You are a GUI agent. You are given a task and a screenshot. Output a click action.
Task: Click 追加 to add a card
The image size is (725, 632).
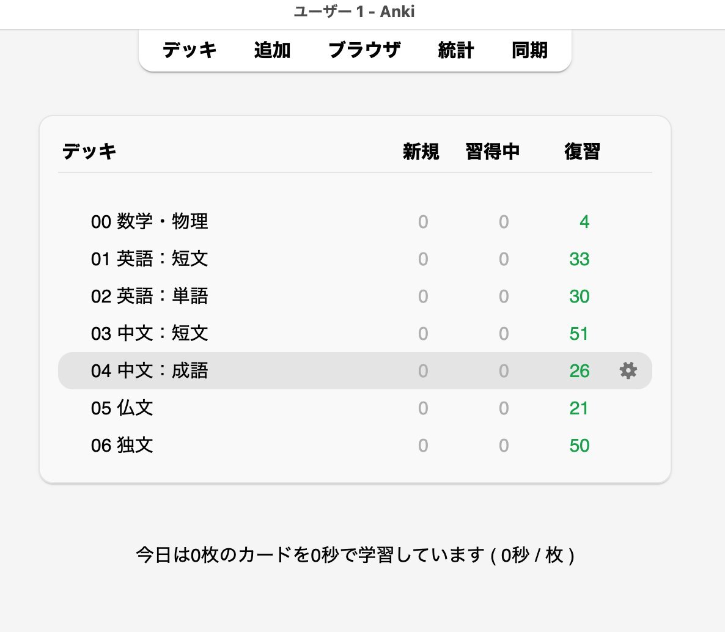[272, 50]
